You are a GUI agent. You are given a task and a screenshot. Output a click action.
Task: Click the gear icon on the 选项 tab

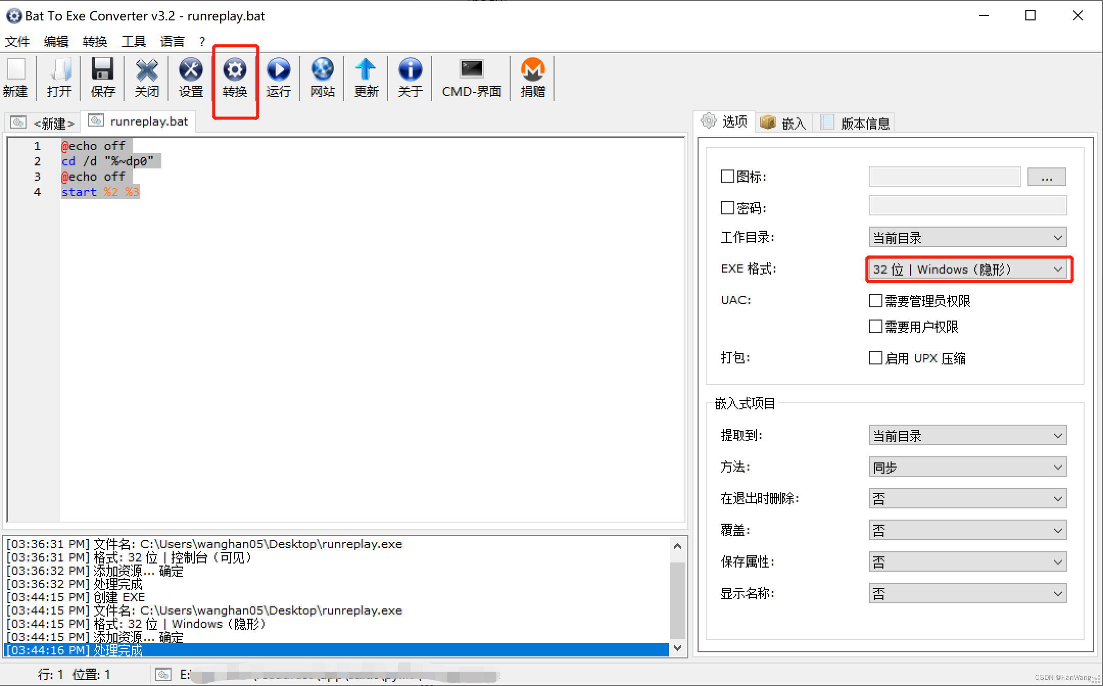pos(709,121)
